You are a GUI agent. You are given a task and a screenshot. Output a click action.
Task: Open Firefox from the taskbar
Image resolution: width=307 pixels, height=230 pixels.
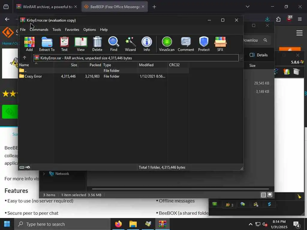point(118,224)
